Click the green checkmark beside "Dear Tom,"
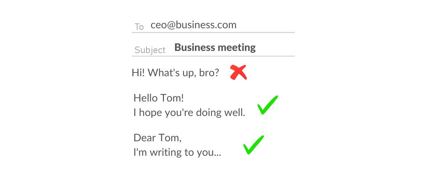The image size is (445, 184). point(253,145)
